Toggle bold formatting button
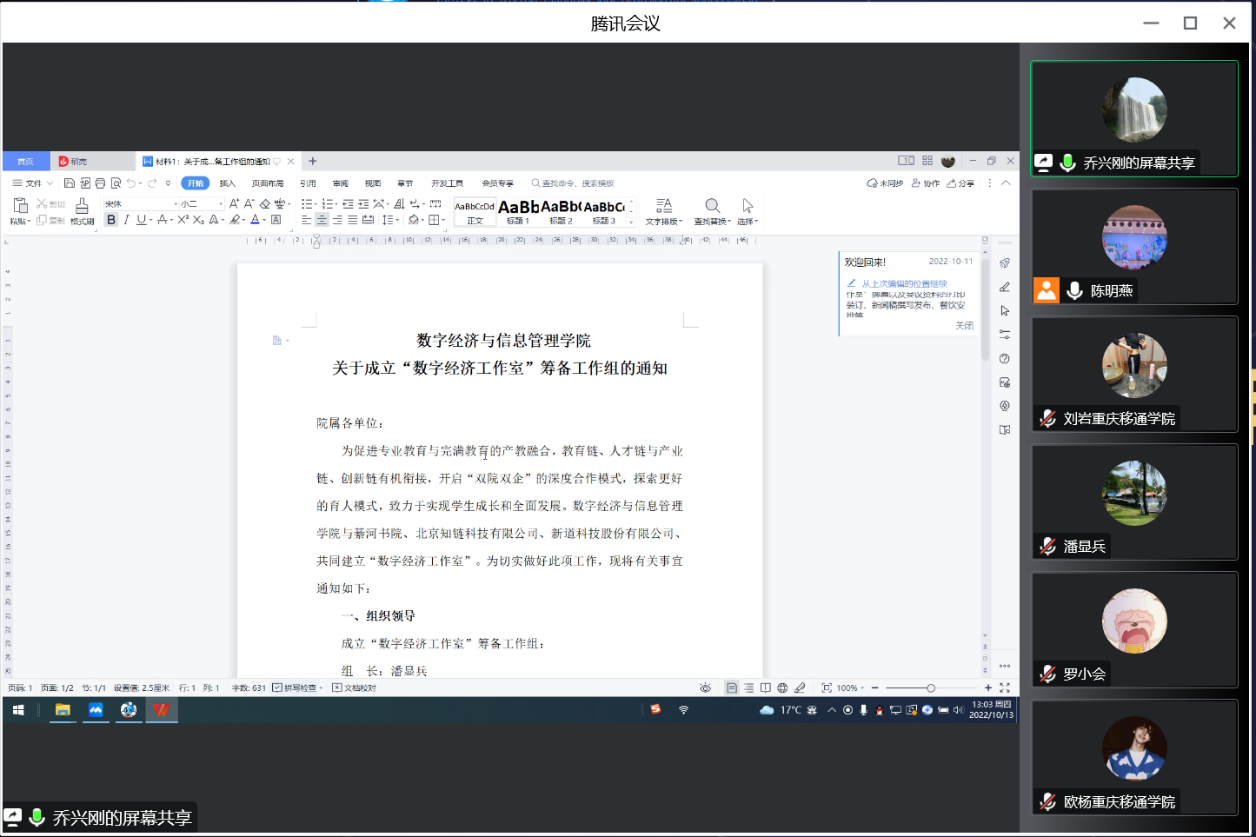Viewport: 1256px width, 837px height. click(x=111, y=220)
